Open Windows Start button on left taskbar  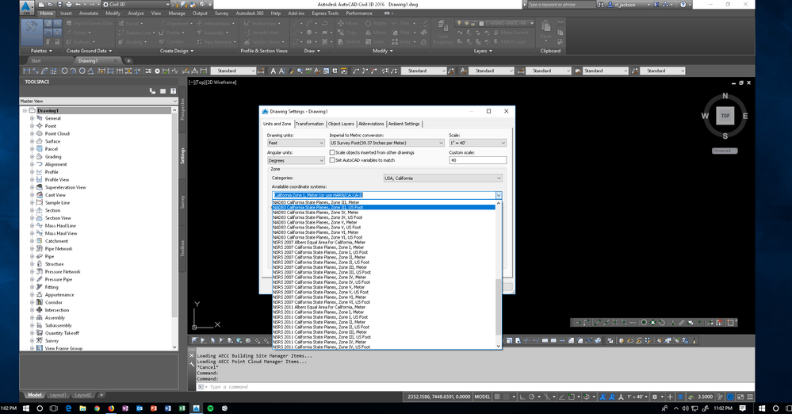[25, 408]
